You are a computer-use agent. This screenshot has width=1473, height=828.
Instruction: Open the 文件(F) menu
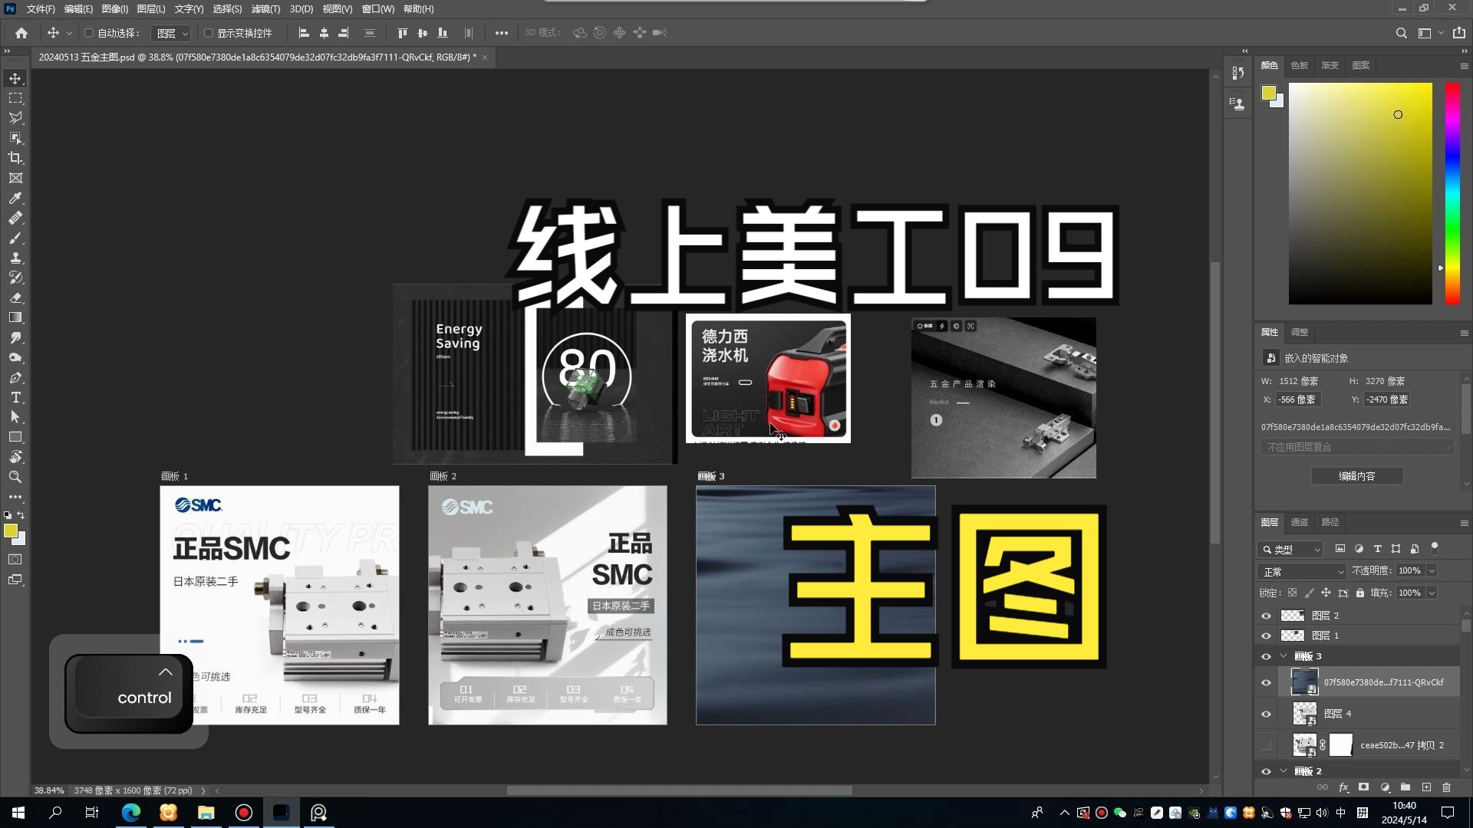[x=41, y=9]
